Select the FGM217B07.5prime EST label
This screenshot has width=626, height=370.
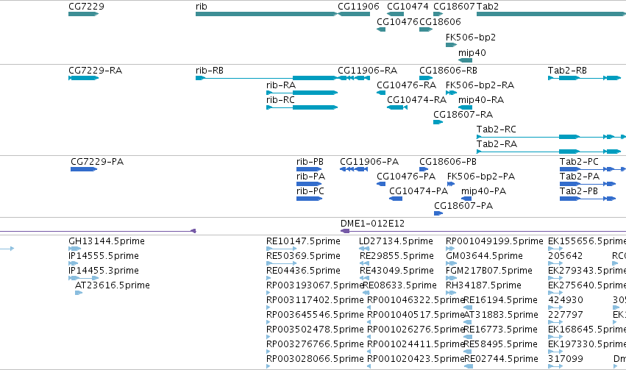point(489,271)
